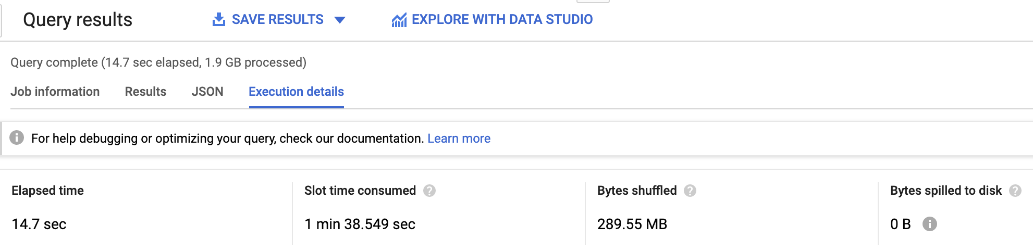Click the info icon next to 0 B
This screenshot has height=251, width=1033.
pyautogui.click(x=930, y=224)
